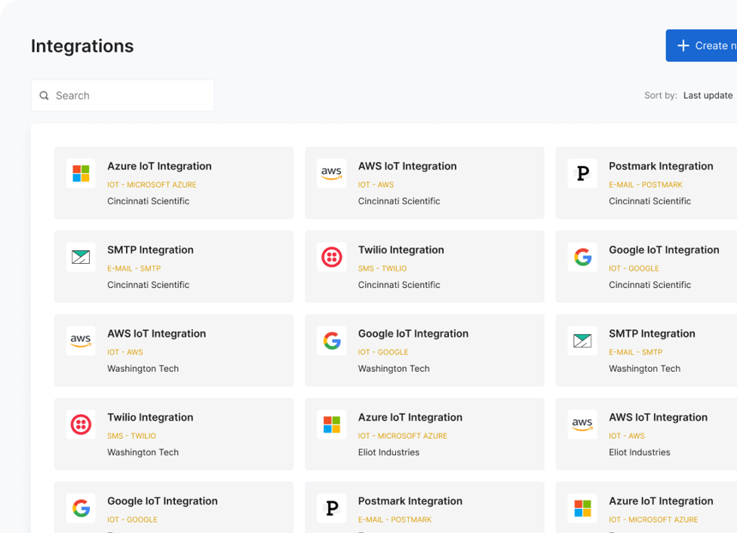Click AWS logo on Cincinnati Scientific AWS card
The height and width of the screenshot is (533, 737).
(332, 173)
